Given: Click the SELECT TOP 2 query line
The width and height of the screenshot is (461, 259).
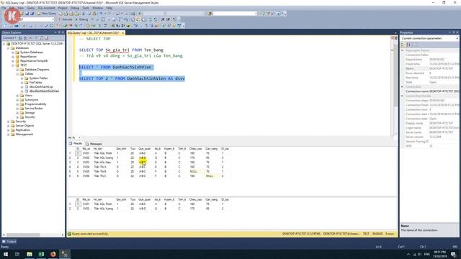Looking at the screenshot, I should pyautogui.click(x=132, y=78).
